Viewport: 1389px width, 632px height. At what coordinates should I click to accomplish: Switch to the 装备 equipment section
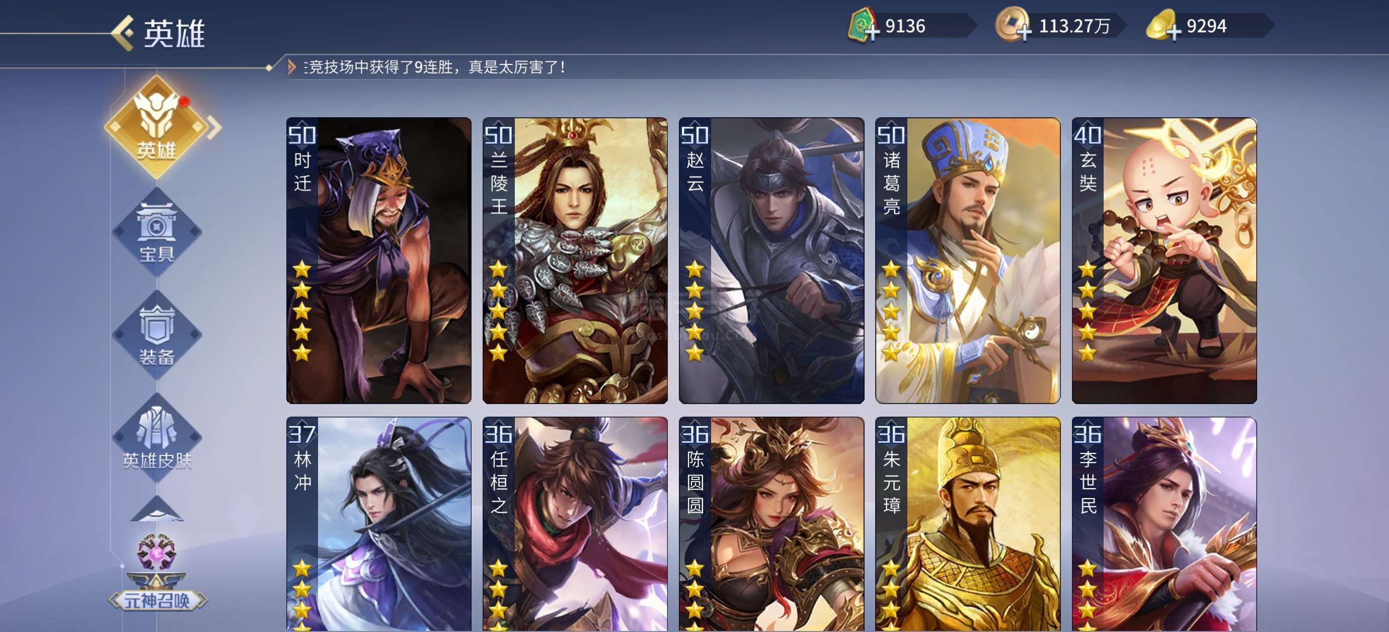pyautogui.click(x=157, y=335)
